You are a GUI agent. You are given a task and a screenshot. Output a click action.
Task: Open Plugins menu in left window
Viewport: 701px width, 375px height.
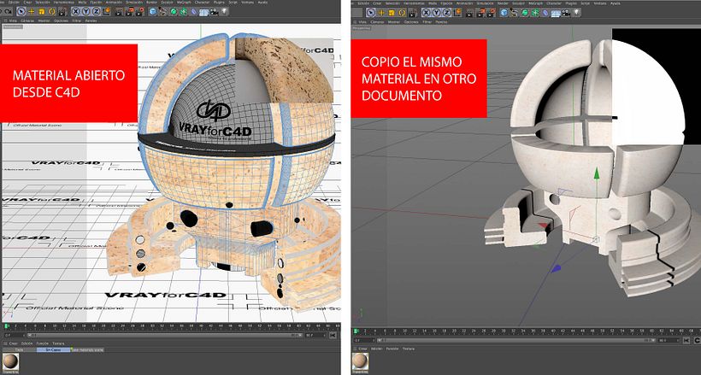pos(217,3)
